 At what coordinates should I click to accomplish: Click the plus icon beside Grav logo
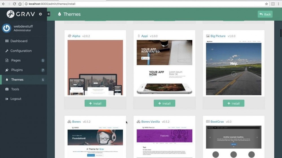pyautogui.click(x=40, y=14)
